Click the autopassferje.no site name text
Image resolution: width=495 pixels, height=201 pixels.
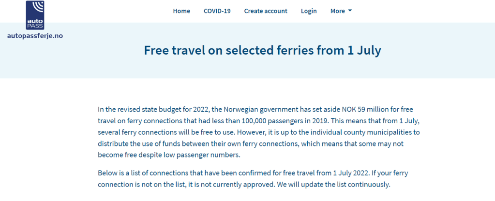click(x=35, y=36)
